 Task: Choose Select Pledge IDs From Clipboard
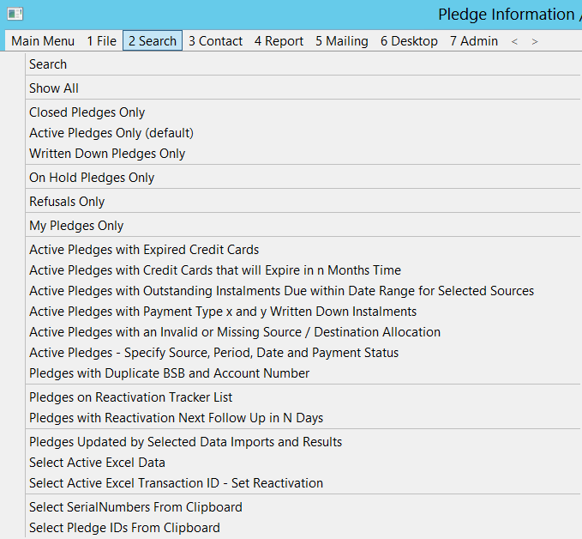pyautogui.click(x=124, y=528)
